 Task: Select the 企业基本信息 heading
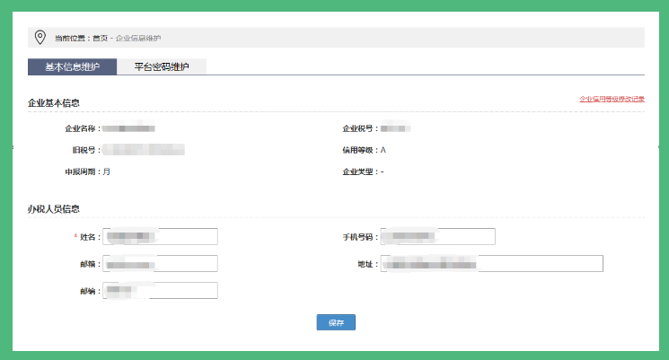point(54,103)
